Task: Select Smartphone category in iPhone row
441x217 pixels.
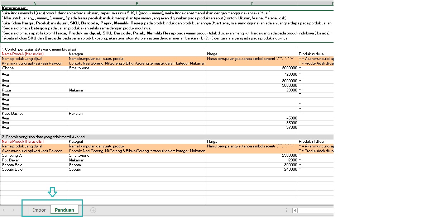Action: pyautogui.click(x=137, y=68)
